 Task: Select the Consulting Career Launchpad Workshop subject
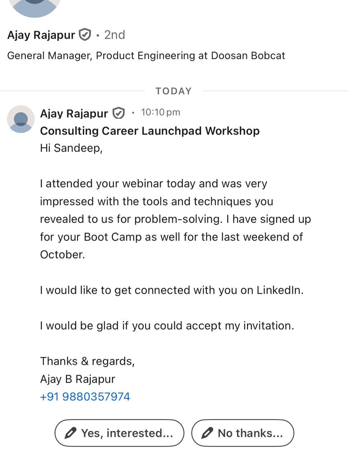[x=149, y=131]
